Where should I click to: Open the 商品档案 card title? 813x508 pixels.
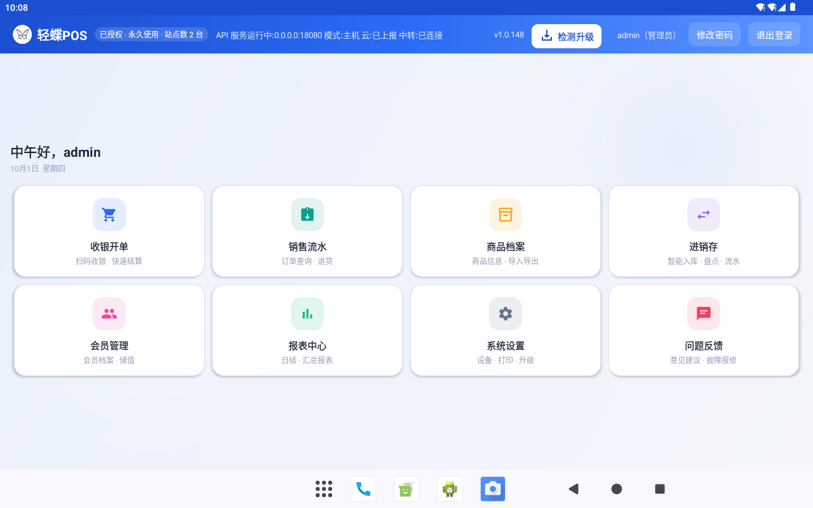click(x=506, y=247)
